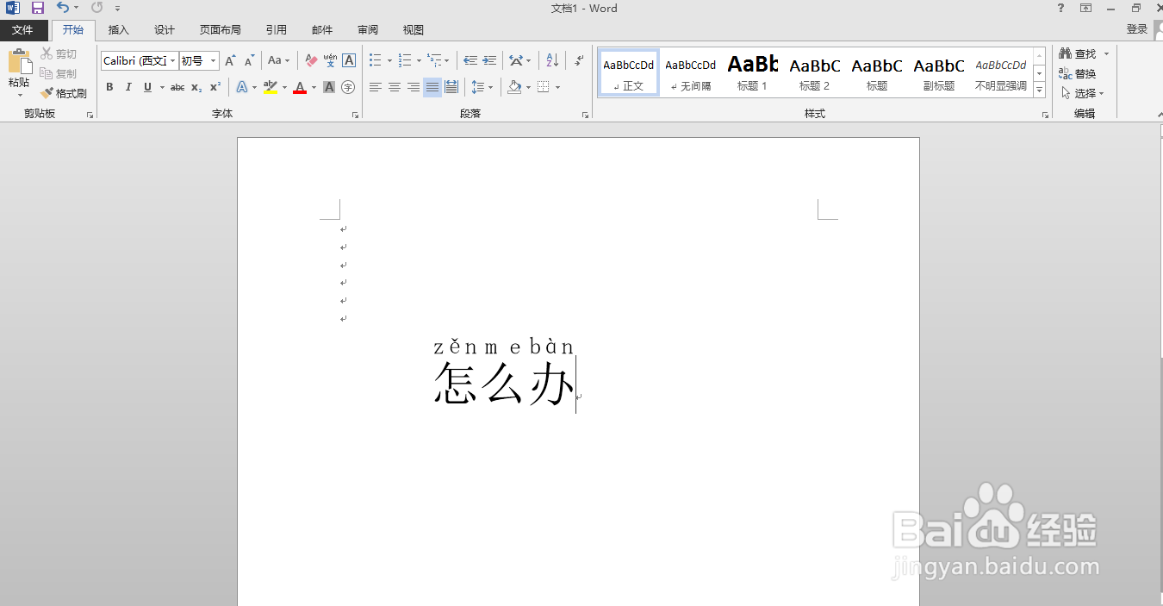Open the Pinyin Guide (拼音指南) tool
This screenshot has width=1163, height=606.
pos(330,60)
